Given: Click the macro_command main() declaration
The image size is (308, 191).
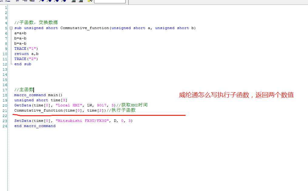Looking at the screenshot, I should point(38,95).
